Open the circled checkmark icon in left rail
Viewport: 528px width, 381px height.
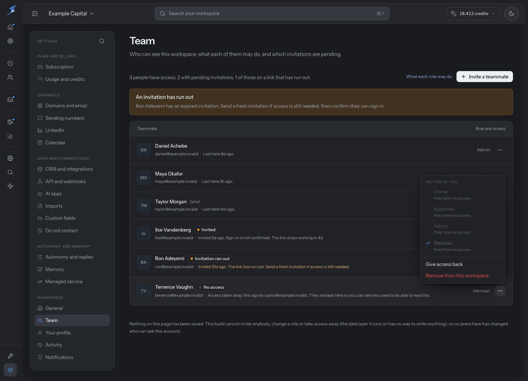click(10, 63)
